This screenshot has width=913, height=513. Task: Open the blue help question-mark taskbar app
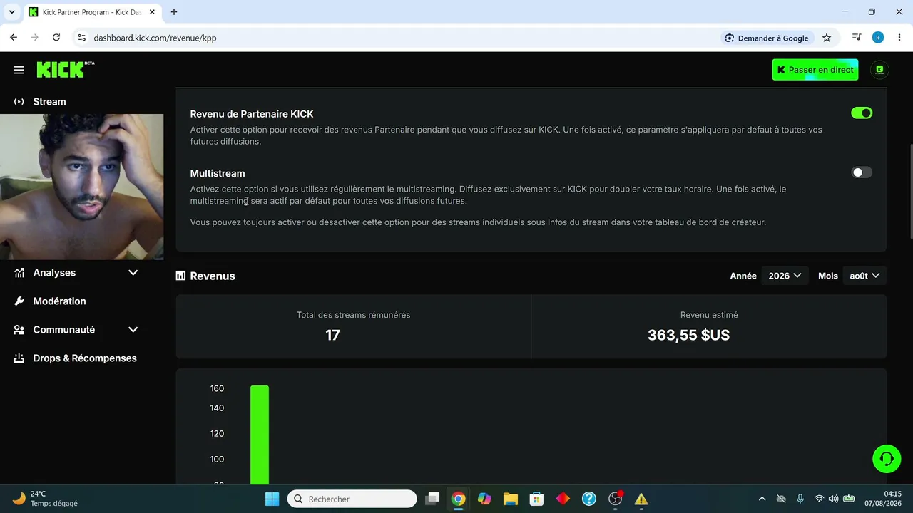point(588,499)
